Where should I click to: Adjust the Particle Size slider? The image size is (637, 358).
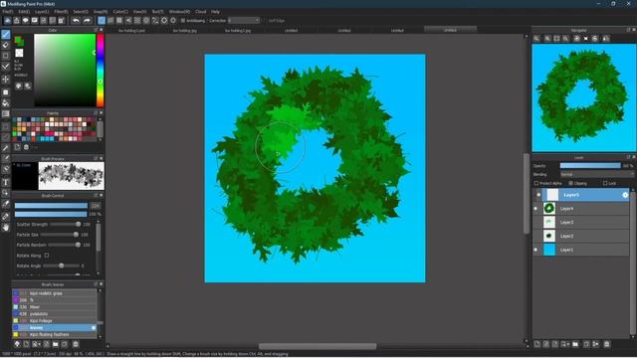pos(59,235)
